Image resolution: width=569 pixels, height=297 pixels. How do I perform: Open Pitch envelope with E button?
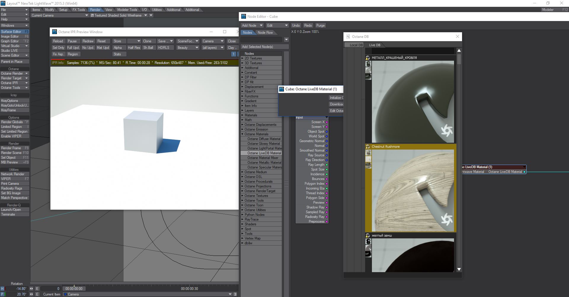pyautogui.click(x=37, y=294)
